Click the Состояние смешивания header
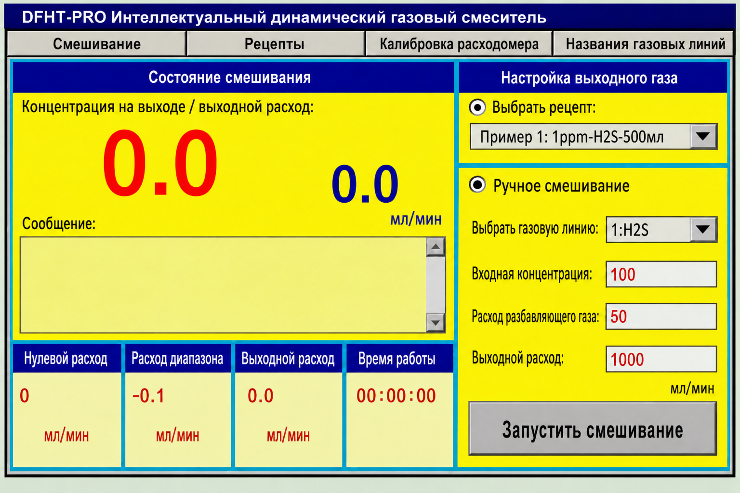 click(233, 78)
